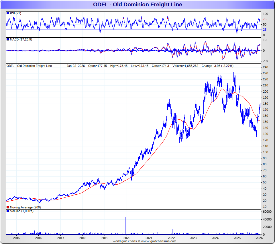Viewport: 275px width, 244px height.
Task: Click the blue 25 RSI axis label
Action: 265,30
